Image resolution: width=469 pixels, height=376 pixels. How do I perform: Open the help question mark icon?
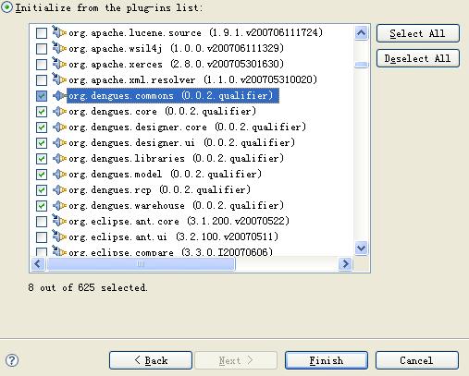(12, 360)
